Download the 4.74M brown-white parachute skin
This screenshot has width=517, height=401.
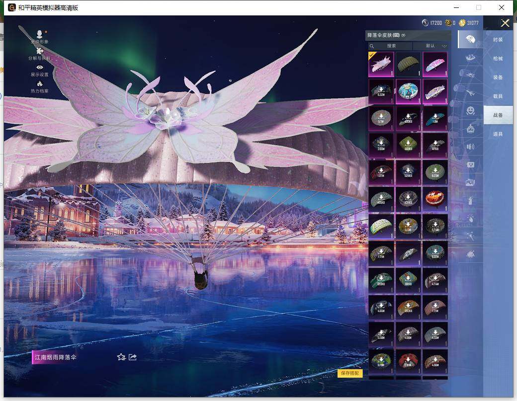[x=435, y=280]
